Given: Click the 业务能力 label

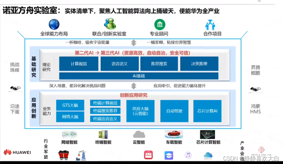Looking at the screenshot, I should click(47, 111).
